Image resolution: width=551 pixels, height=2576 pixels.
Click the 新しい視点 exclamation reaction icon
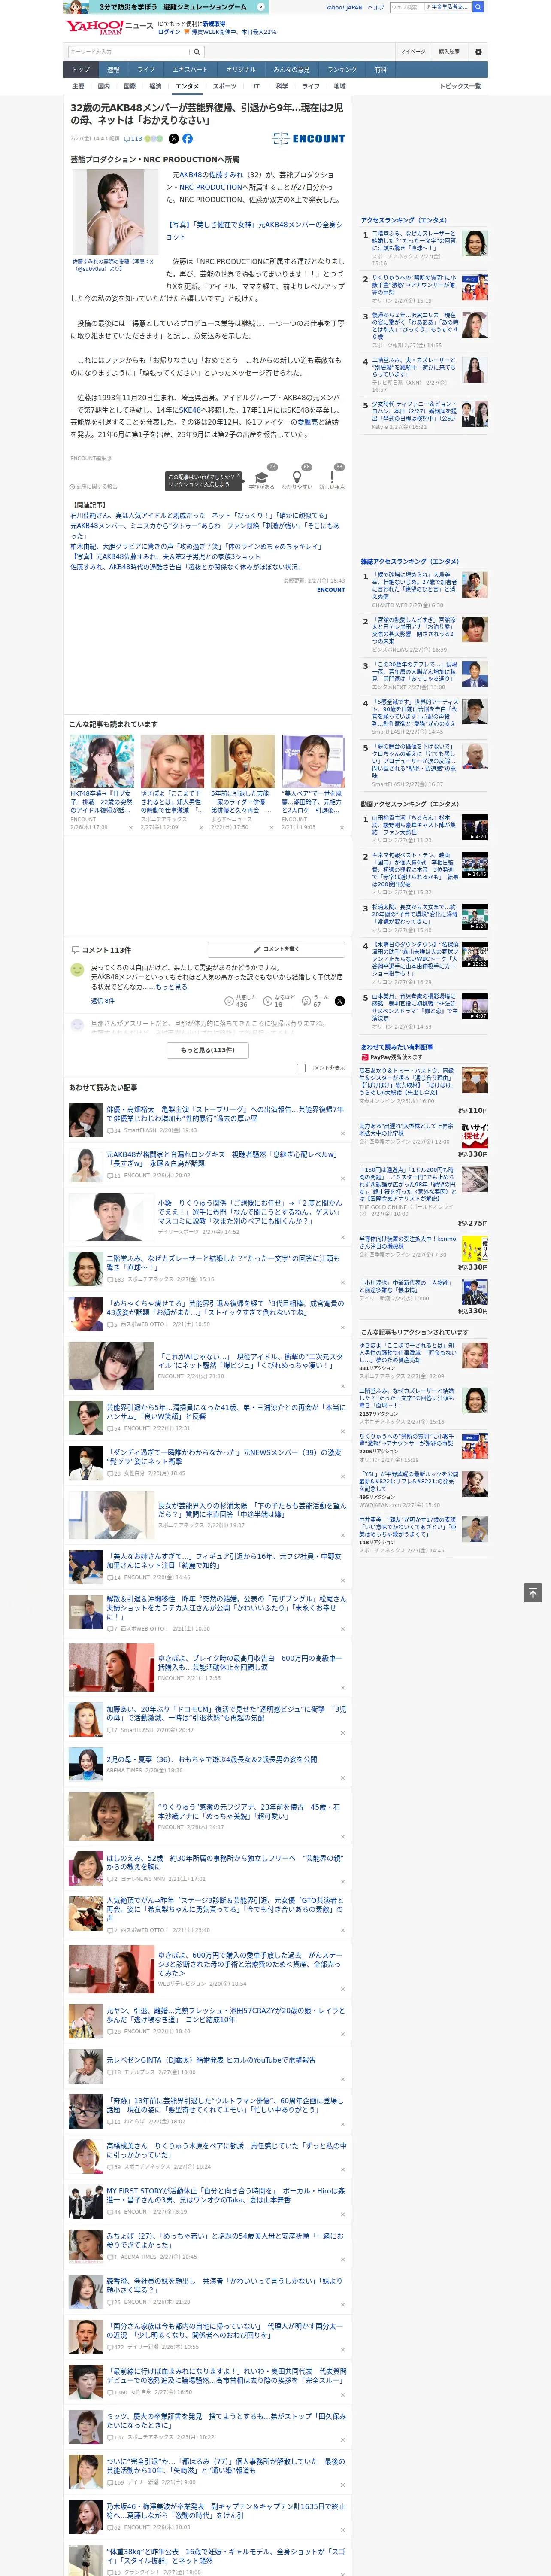click(332, 477)
